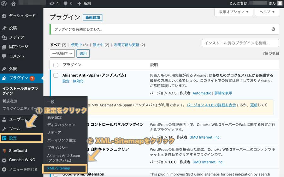Open the user avatar in the top bar
Image resolution: width=284 pixels, height=177 pixels.
point(280,3)
